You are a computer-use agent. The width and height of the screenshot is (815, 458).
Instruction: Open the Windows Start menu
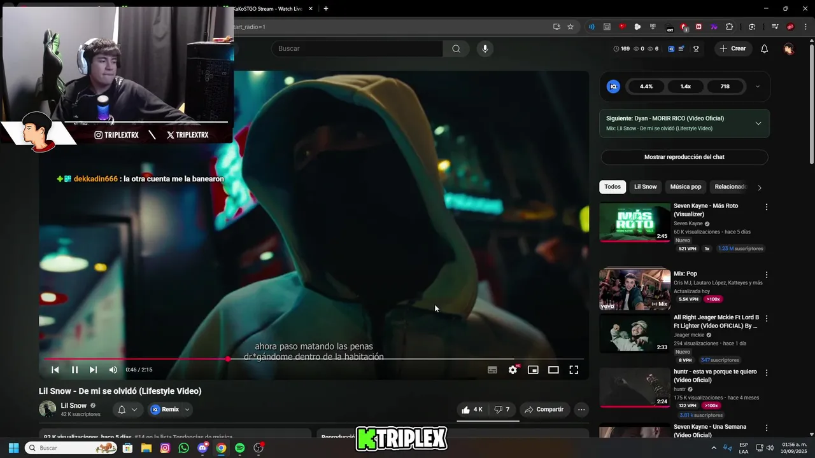13,448
